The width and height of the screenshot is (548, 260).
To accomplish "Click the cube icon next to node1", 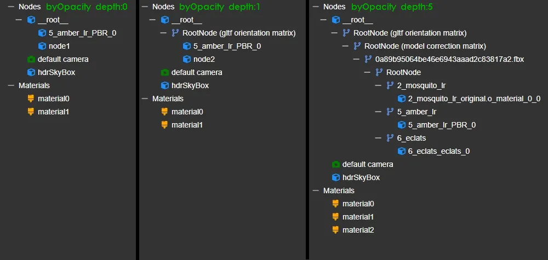I will point(42,46).
